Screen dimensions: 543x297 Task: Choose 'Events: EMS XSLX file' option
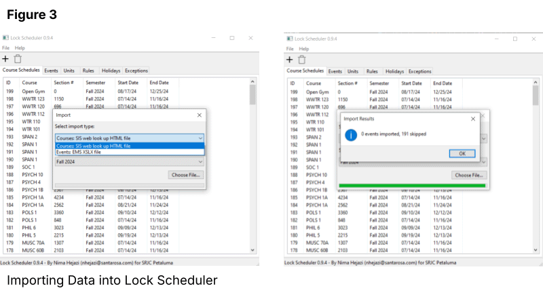78,152
